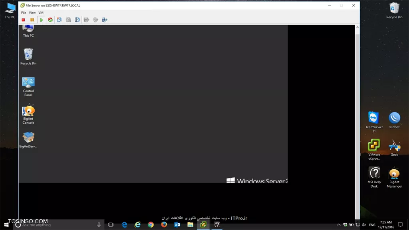Select the host desktop Recycle Bin
The width and height of the screenshot is (409, 230).
[x=394, y=11]
